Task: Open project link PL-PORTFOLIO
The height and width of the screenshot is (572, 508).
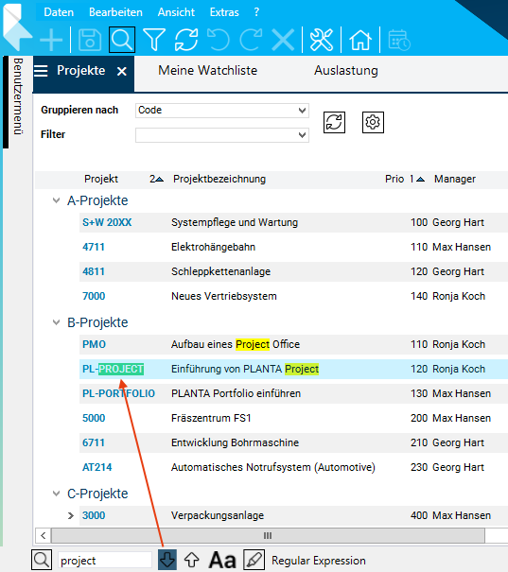Action: tap(118, 393)
